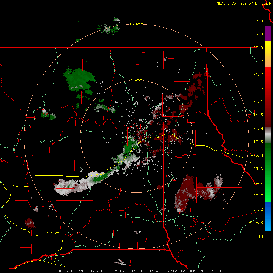Click the VEL legend title

(x=266, y=18)
